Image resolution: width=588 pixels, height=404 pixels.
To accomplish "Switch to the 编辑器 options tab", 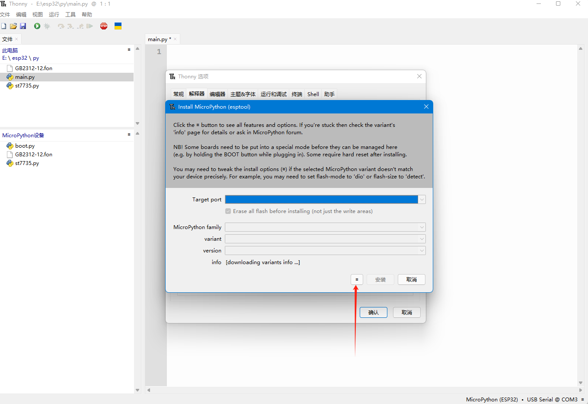I will (217, 94).
